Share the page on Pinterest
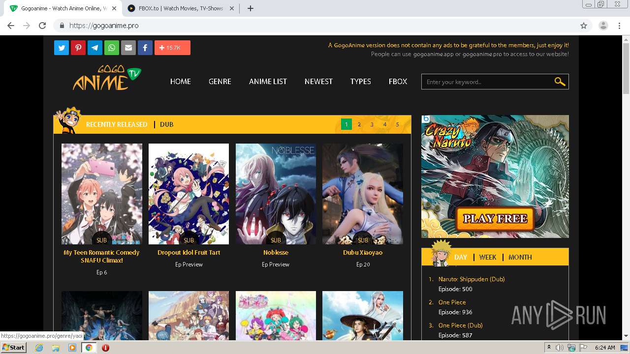 [78, 48]
